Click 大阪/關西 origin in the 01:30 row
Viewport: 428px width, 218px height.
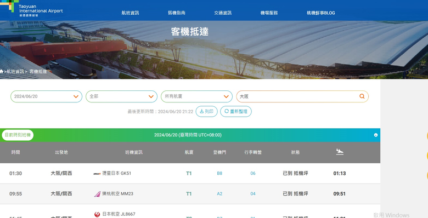[x=61, y=173]
